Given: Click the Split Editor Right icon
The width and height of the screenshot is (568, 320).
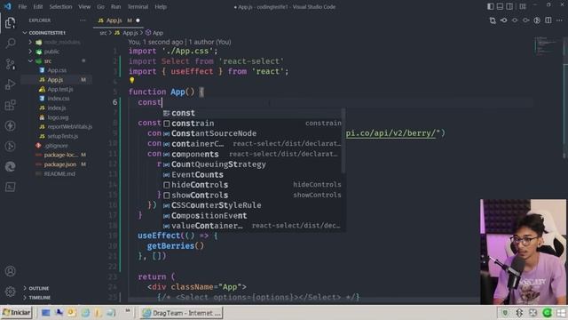Looking at the screenshot, I should coord(548,20).
